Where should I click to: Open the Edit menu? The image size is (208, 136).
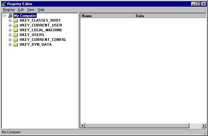(x=21, y=10)
